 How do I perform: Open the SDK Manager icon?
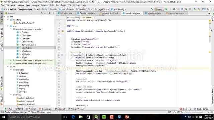(199, 9)
